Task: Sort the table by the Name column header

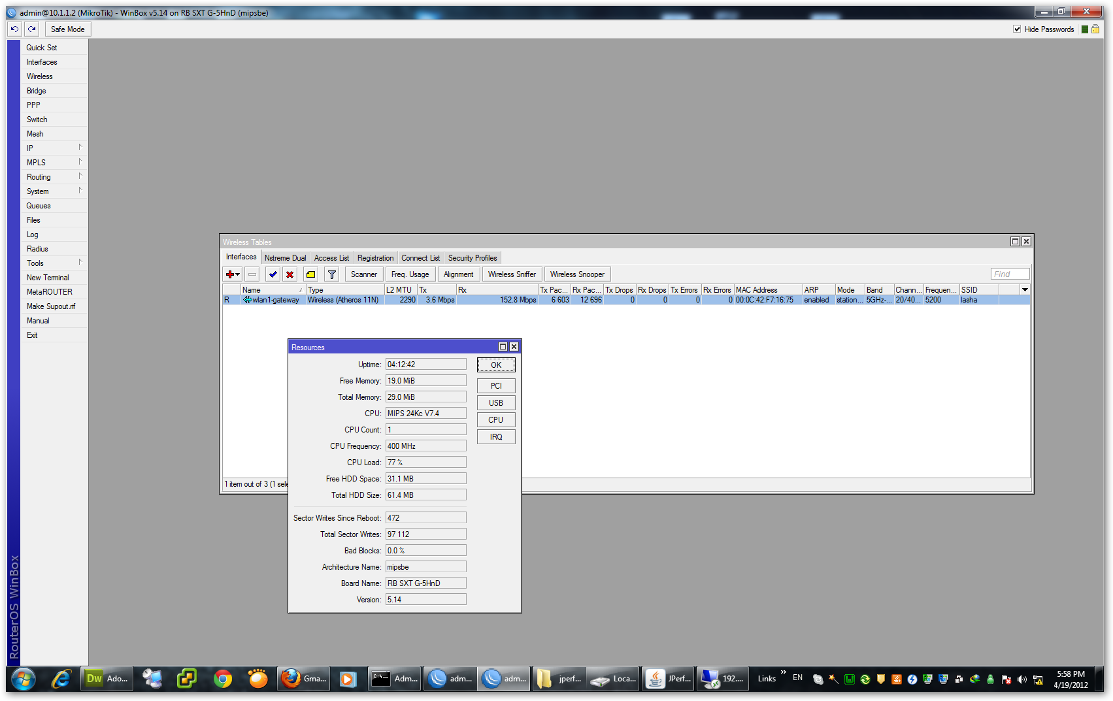Action: (273, 289)
